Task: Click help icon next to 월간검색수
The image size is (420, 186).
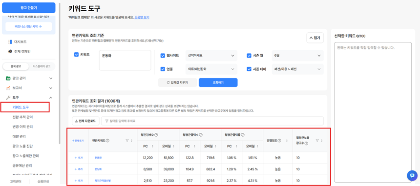Action: [156, 135]
